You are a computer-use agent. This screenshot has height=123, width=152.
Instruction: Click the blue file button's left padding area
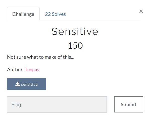pos(11,84)
